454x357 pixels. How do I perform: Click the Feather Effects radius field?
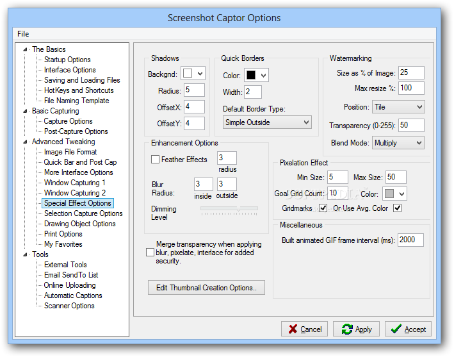click(227, 158)
